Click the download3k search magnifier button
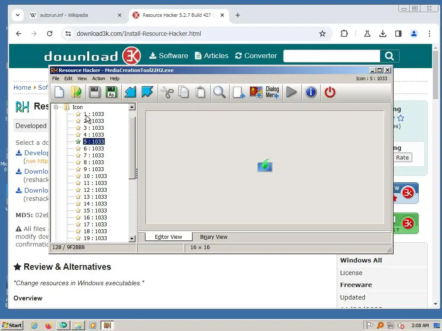Screen dimensions: 442x331 tap(389, 56)
